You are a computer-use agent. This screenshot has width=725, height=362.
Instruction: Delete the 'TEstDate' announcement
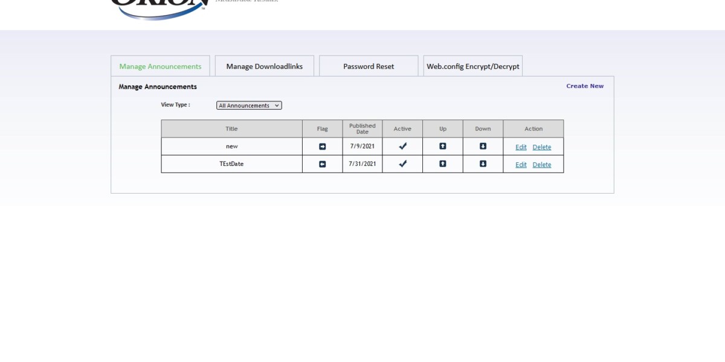pos(542,165)
